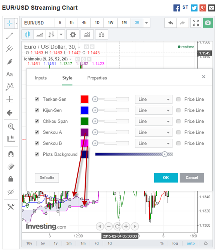Click the Defaults button

(x=47, y=178)
